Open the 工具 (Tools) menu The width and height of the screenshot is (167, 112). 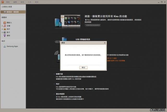29,2
